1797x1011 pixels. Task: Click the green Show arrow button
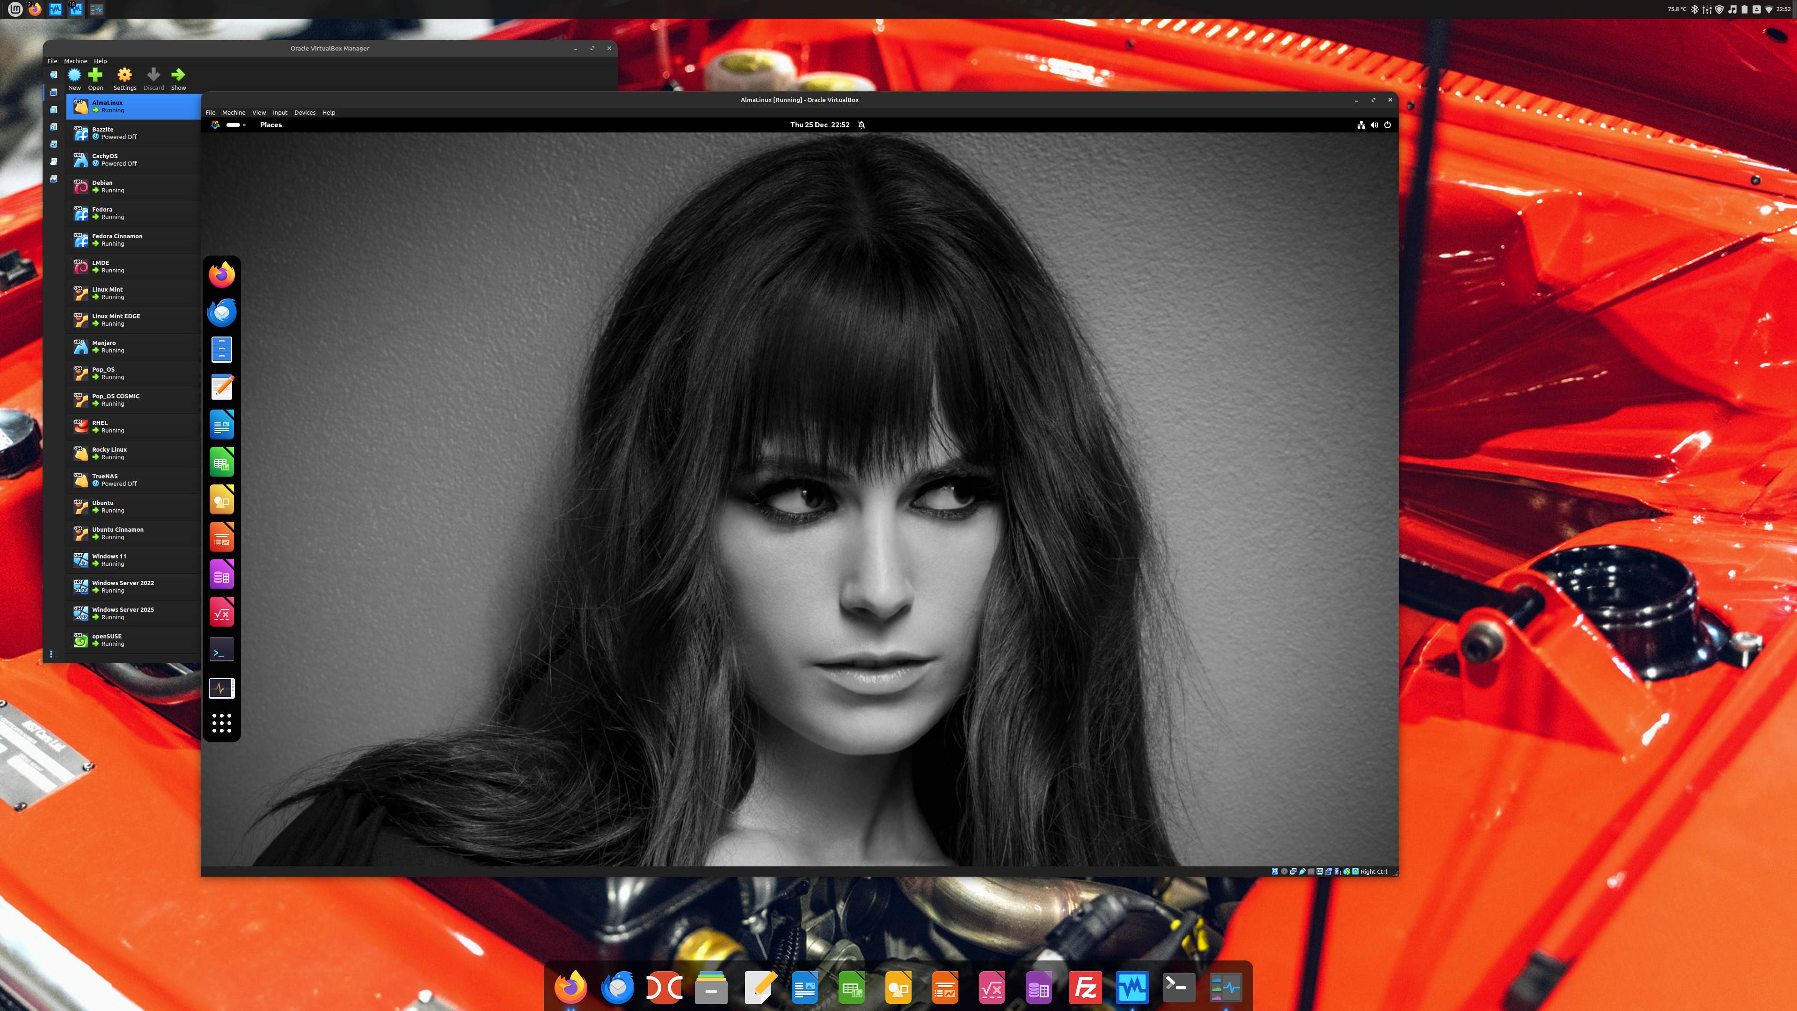[x=179, y=75]
